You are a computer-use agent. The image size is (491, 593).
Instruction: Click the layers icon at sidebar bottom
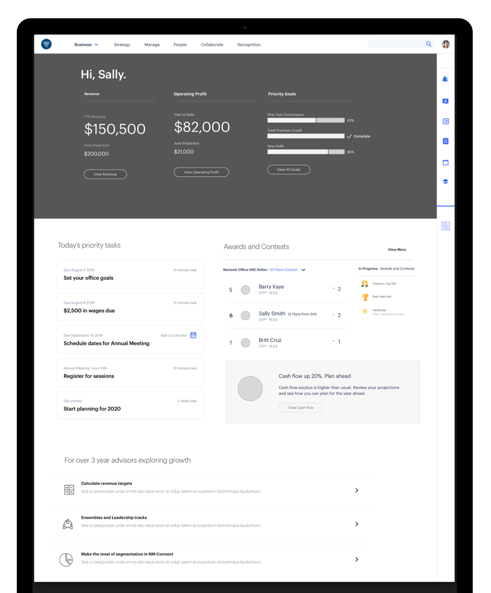click(x=445, y=181)
